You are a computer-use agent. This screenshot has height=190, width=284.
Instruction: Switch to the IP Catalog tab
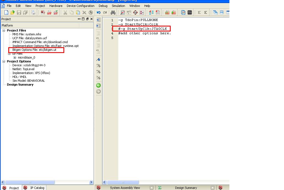click(37, 188)
